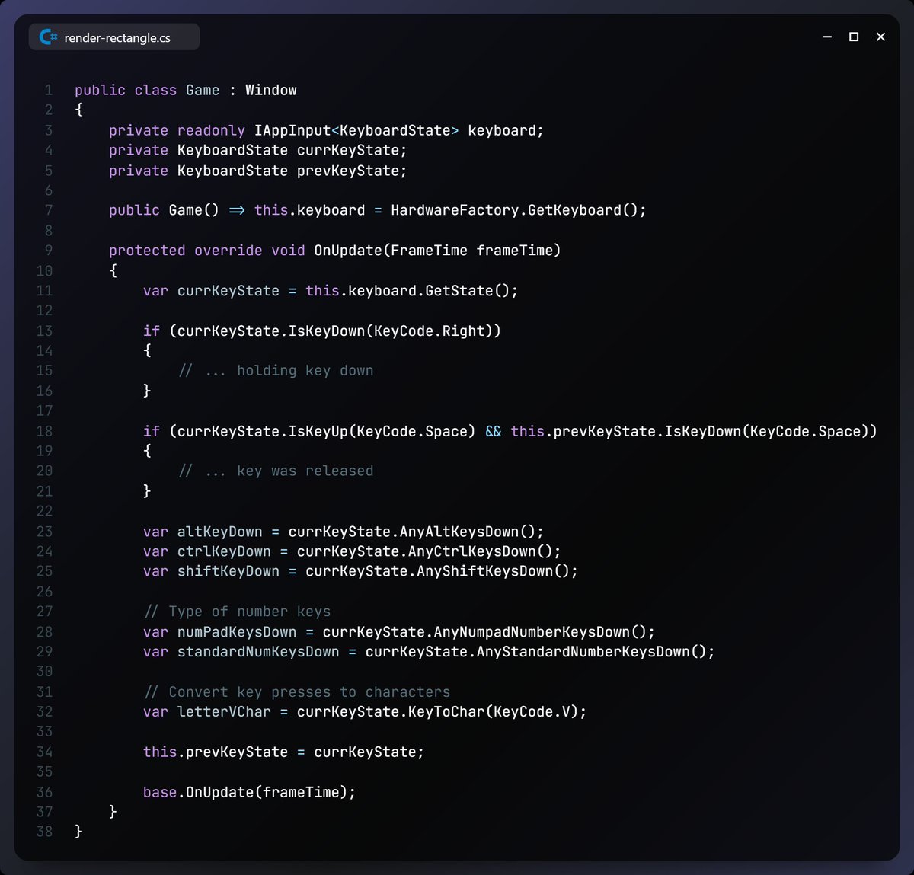Click the '&&' operator on line 18
Viewport: 914px width, 875px height.
[x=493, y=431]
